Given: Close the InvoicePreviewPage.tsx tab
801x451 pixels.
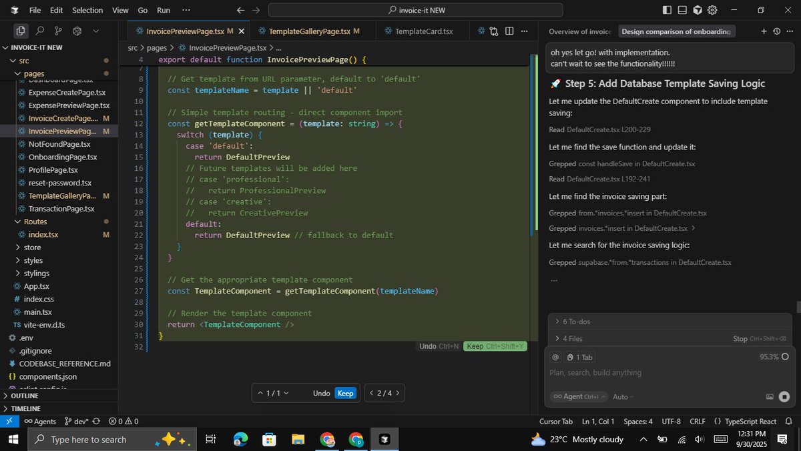Looking at the screenshot, I should pos(241,31).
